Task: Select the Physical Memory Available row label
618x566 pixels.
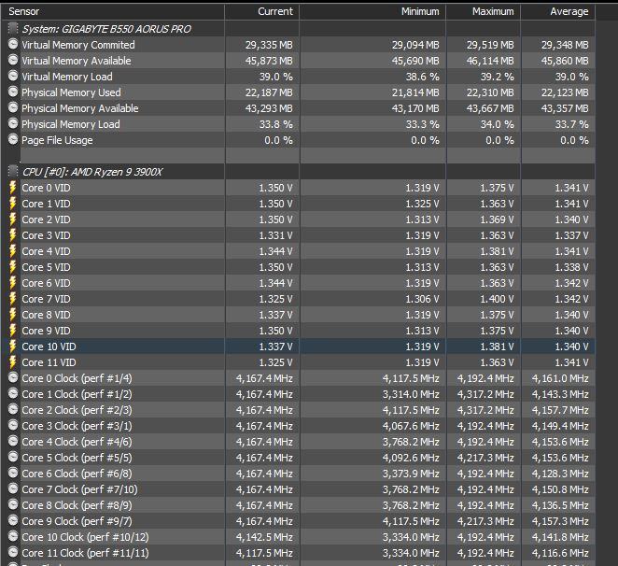Action: tap(80, 108)
